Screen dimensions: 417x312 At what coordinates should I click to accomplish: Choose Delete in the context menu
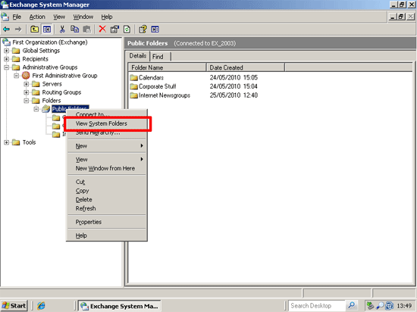coord(107,200)
